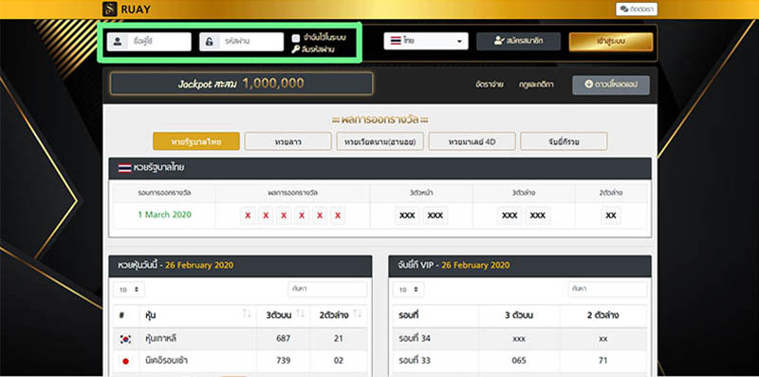Click the user icon beside username field

(x=117, y=42)
